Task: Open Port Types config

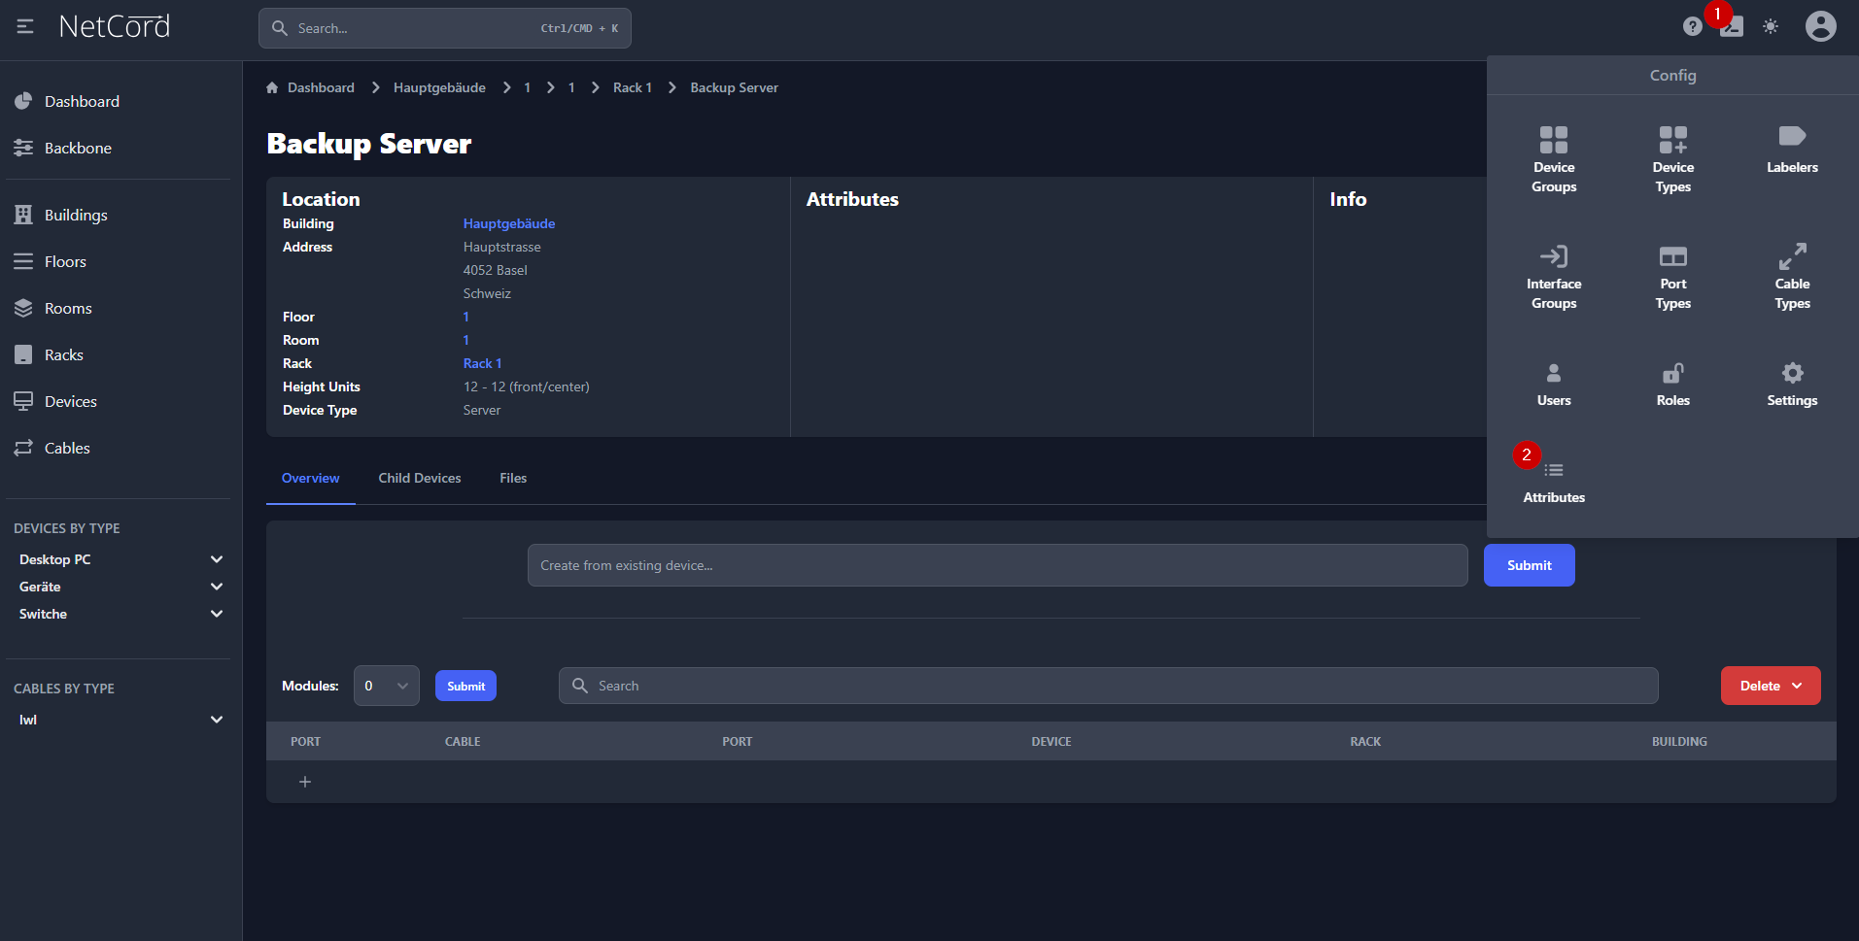Action: point(1672,276)
